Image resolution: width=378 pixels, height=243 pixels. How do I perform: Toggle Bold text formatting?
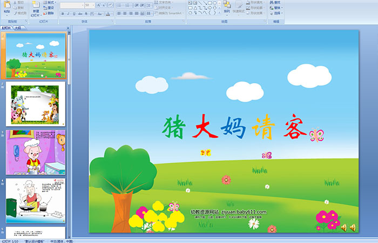pos(63,13)
